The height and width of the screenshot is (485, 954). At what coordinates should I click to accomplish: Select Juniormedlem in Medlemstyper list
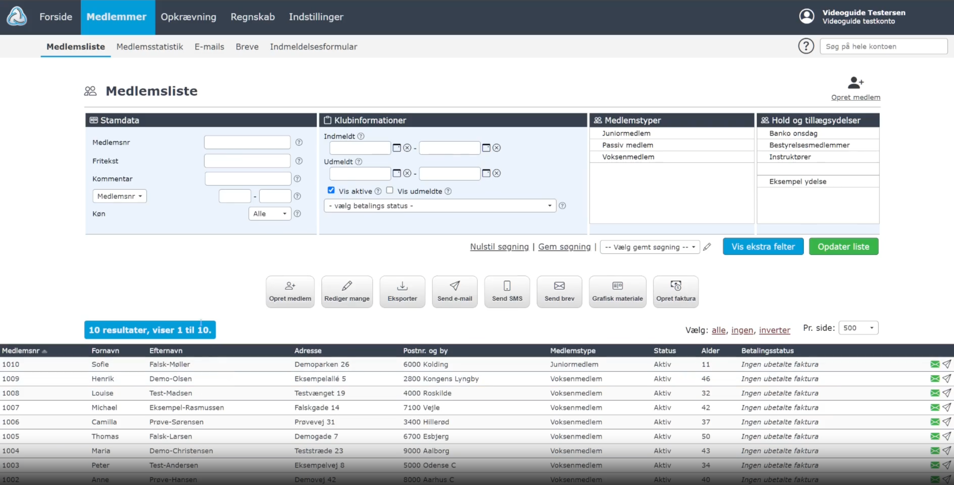point(626,133)
